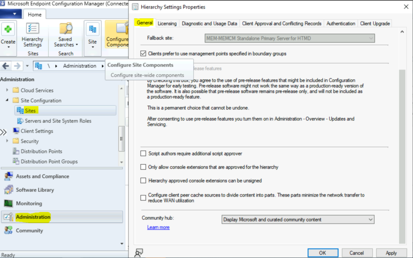The width and height of the screenshot is (413, 258).
Task: Open the Software Library workspace
Action: click(62, 190)
